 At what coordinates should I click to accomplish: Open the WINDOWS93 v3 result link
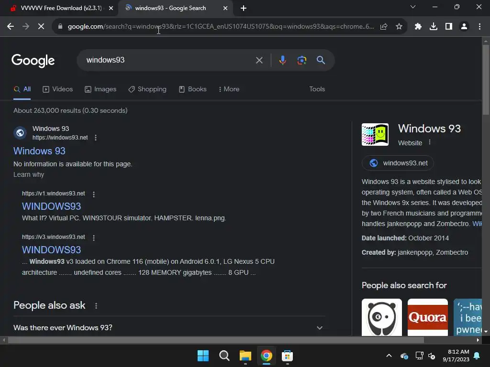point(51,249)
